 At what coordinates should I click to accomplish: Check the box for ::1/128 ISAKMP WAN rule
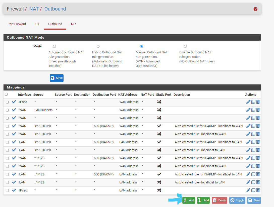pyautogui.click(x=7, y=158)
